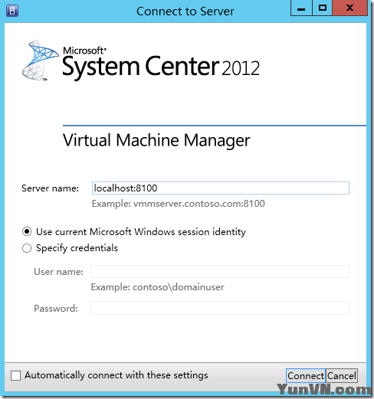This screenshot has height=399, width=374.
Task: Click the 'Connect to Server' title text
Action: point(185,11)
